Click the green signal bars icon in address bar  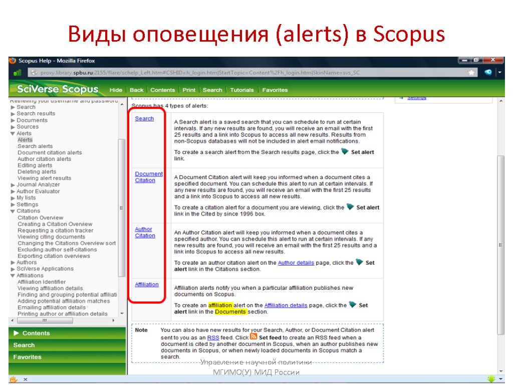tap(17, 73)
